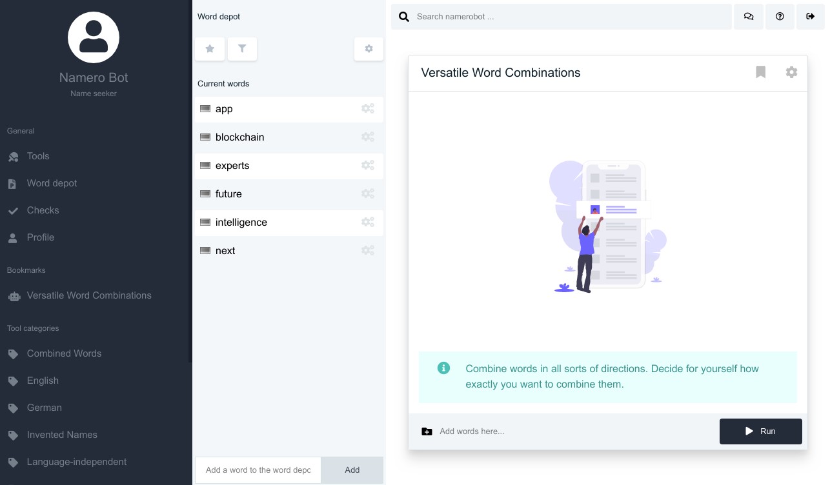Image resolution: width=830 pixels, height=485 pixels.
Task: Click the filter funnel icon in Word depot
Action: [x=242, y=49]
